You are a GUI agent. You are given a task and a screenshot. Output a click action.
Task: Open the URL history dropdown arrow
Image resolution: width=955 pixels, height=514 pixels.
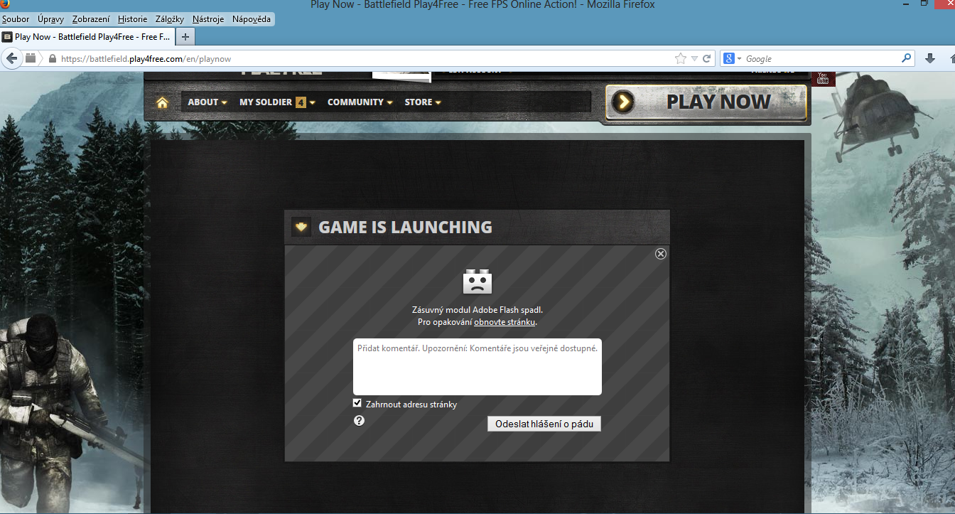pyautogui.click(x=694, y=58)
